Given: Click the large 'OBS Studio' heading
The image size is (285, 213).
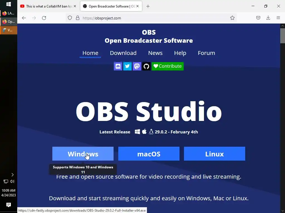Looking at the screenshot, I should 149,111.
